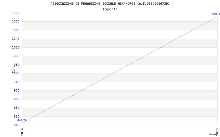Click the chart title ASSOCIAZIONE DI PROMOZIONE SOCIALE NIKANDROS

(x=110, y=4)
